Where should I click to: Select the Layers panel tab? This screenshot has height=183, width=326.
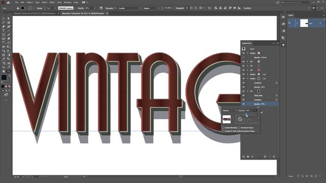[291, 15]
